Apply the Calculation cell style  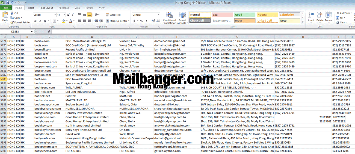[x=289, y=15]
